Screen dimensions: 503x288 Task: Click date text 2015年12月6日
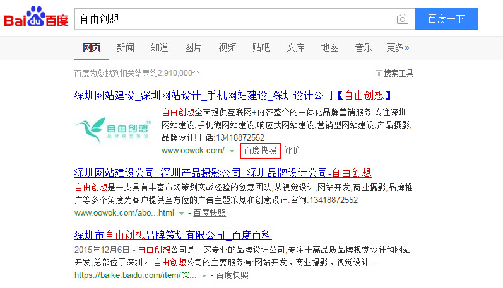click(102, 250)
